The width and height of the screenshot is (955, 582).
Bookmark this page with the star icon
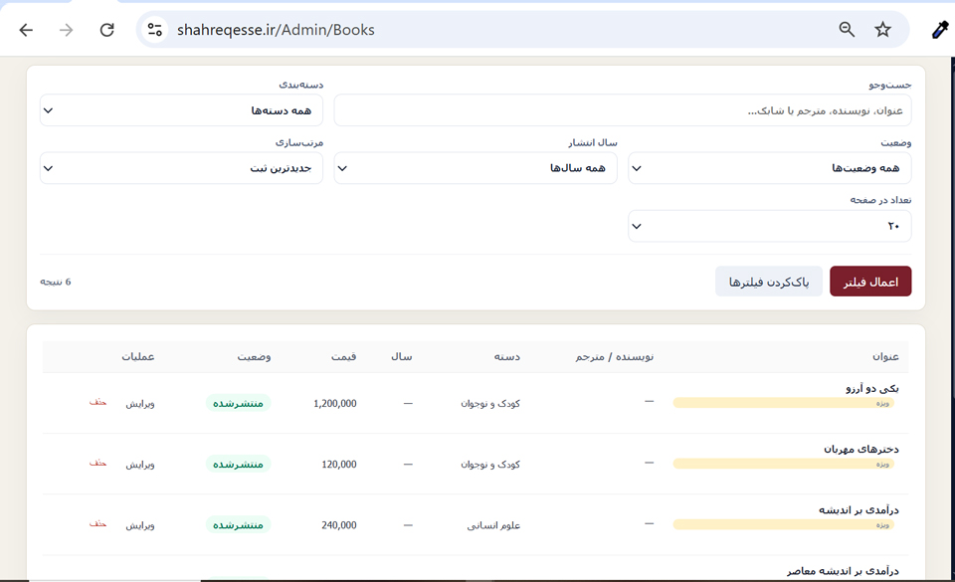click(882, 29)
